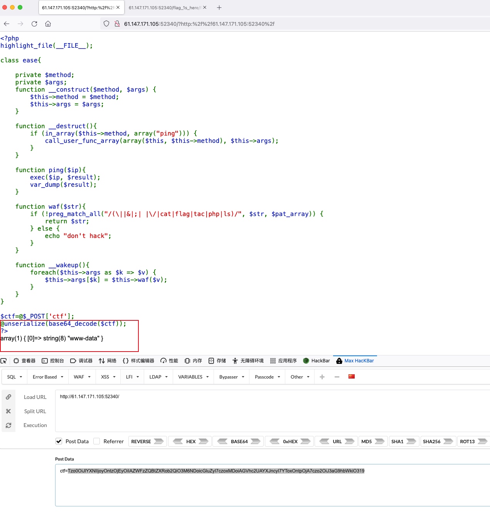Enable the Referrer checkbox

[97, 441]
